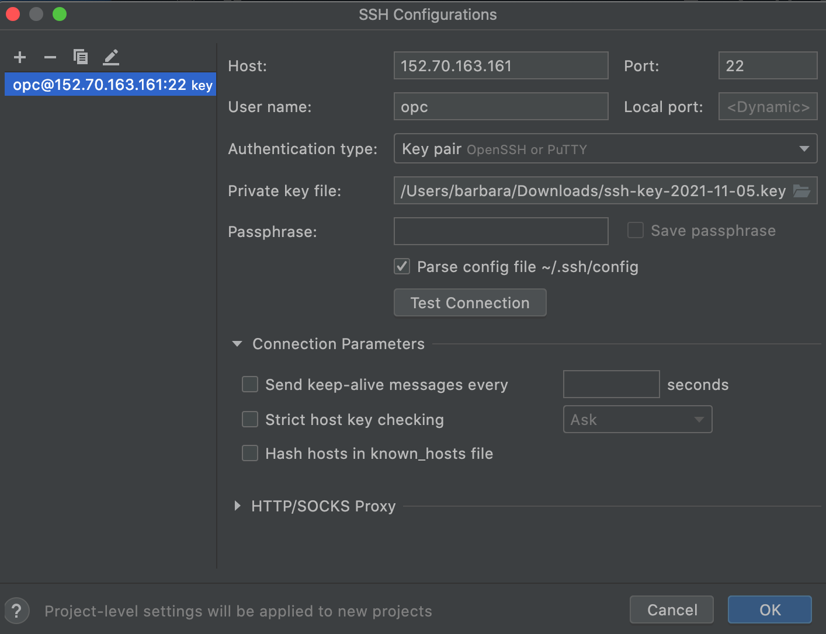
Task: Click the Test Connection button
Action: pos(470,303)
